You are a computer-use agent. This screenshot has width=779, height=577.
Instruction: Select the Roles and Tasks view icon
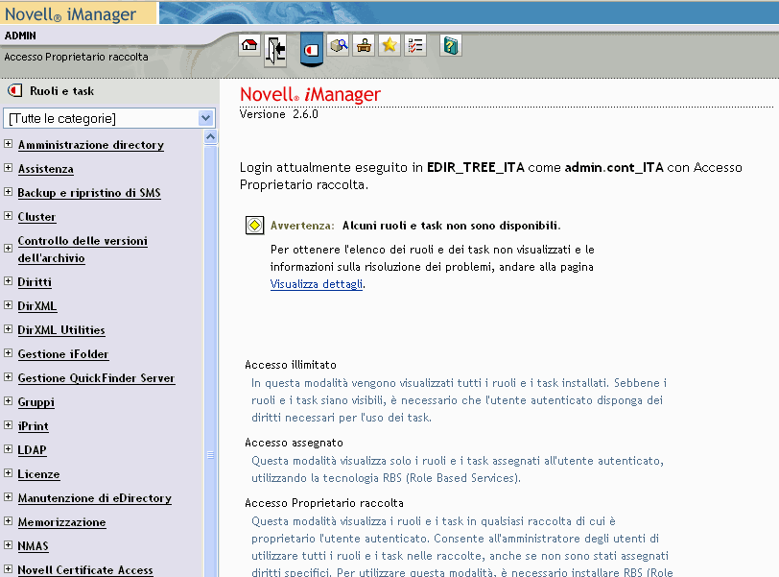point(312,50)
